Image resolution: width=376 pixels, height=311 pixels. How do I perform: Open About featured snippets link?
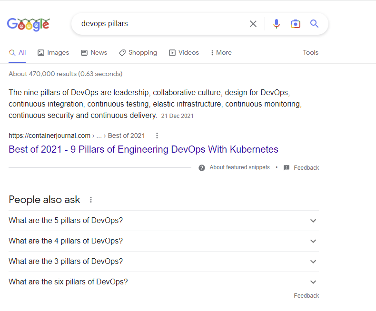239,167
